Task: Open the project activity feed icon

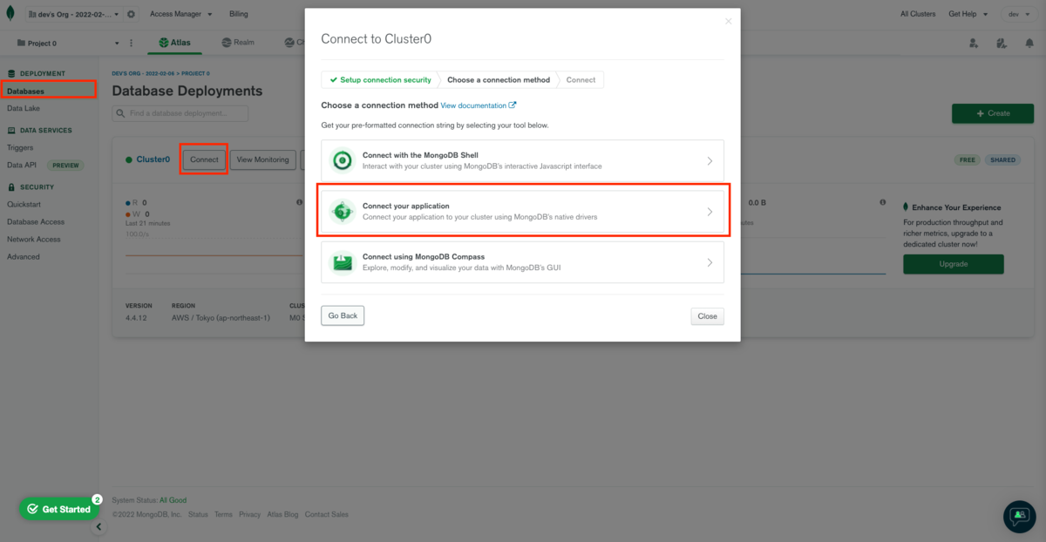Action: click(1002, 43)
